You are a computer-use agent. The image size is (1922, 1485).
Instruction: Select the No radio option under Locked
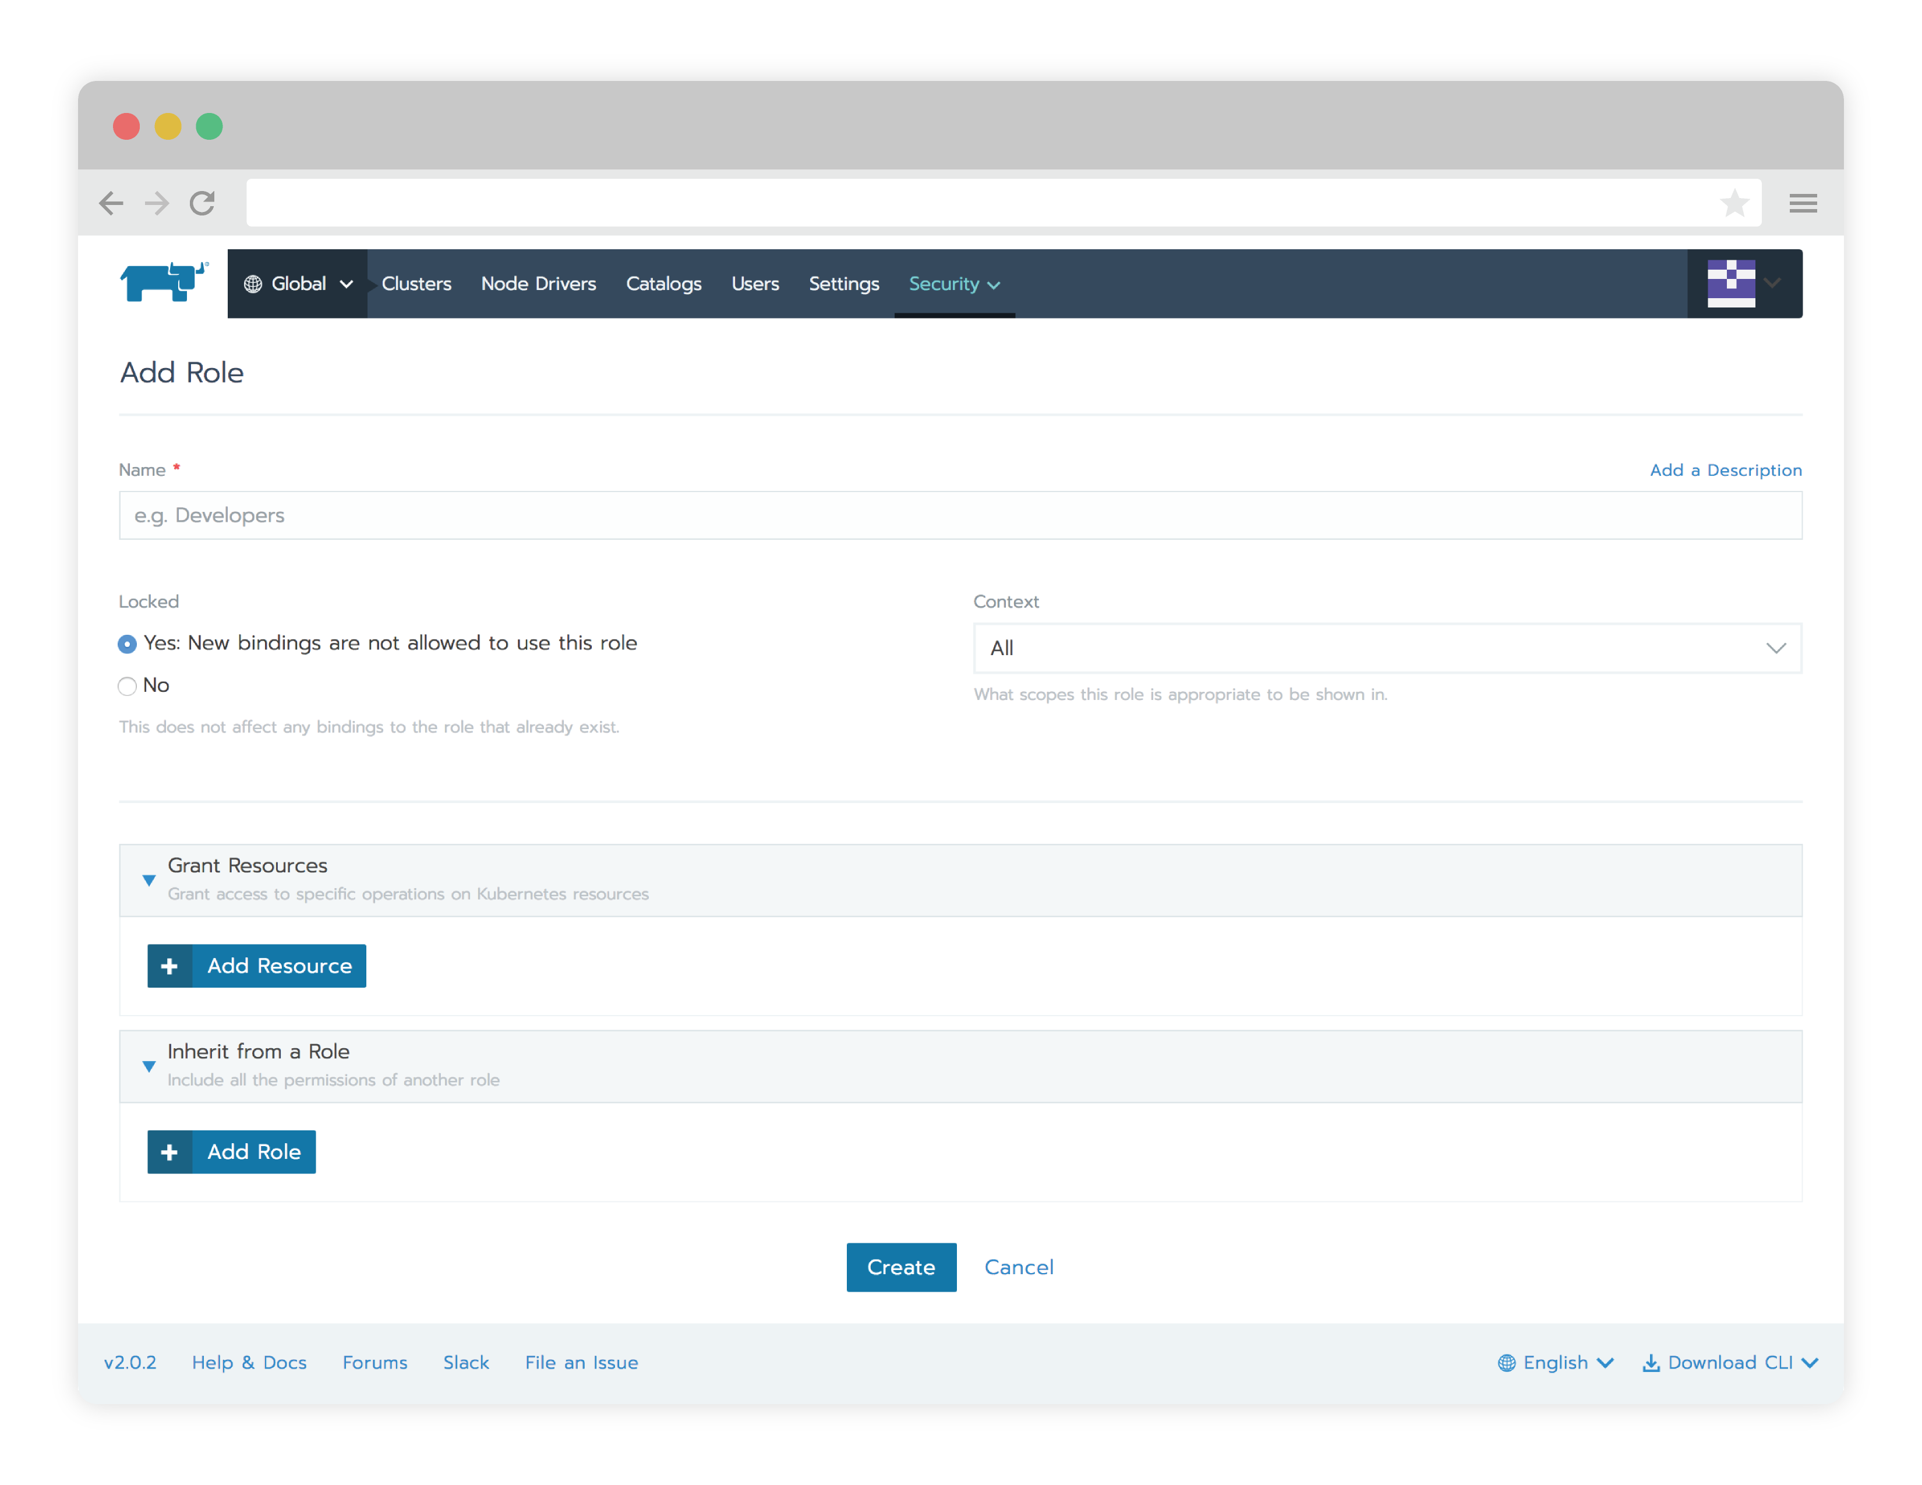coord(128,686)
